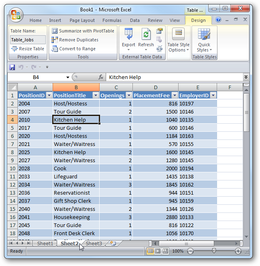Go to first sheet with tab navigation arrow
The width and height of the screenshot is (260, 266).
[x=11, y=243]
